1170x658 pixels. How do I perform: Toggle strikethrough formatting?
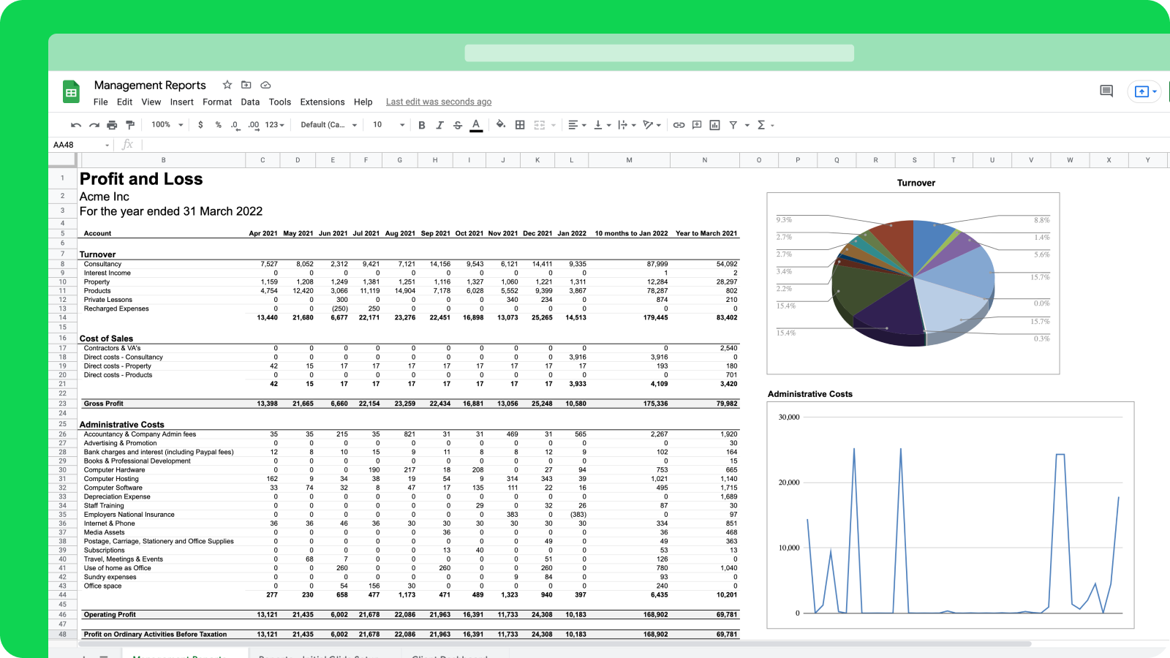tap(458, 125)
